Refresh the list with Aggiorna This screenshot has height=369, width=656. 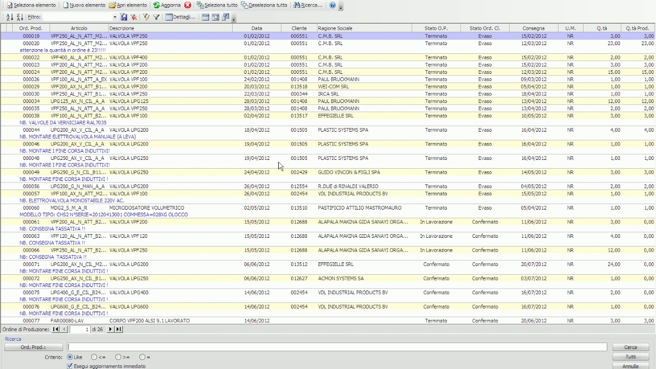click(x=167, y=5)
